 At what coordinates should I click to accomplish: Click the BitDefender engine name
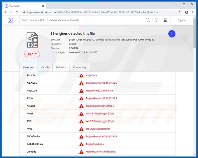point(33,136)
